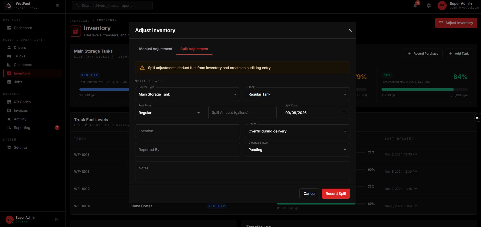Open Drivers in the sidebar
Viewport: 481px width, 227px height.
[33, 48]
